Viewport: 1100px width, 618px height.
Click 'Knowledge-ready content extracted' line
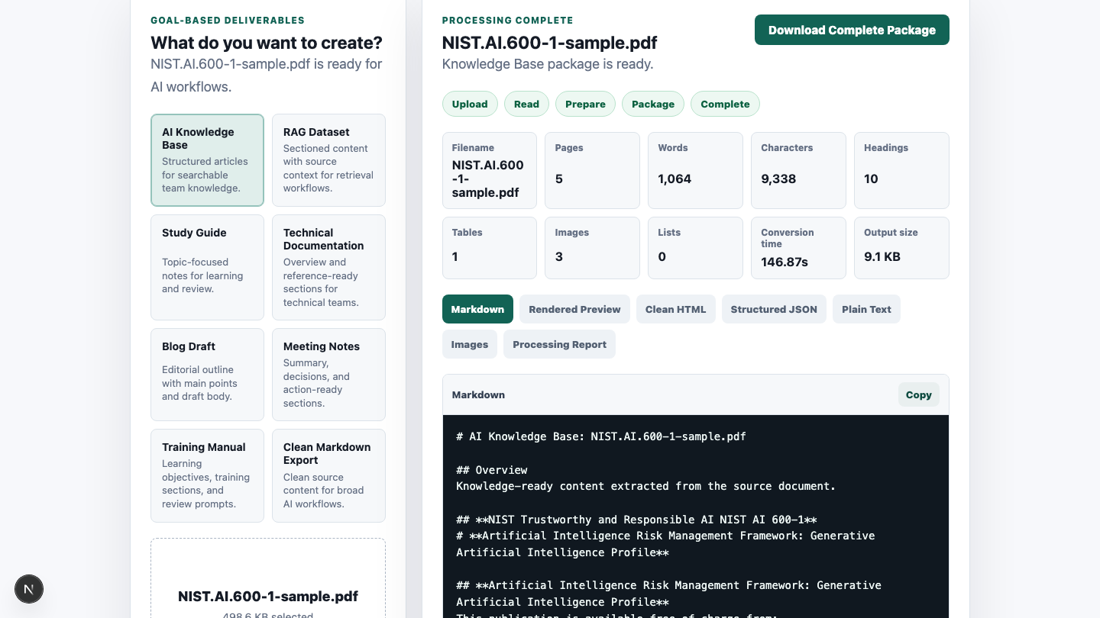[645, 486]
